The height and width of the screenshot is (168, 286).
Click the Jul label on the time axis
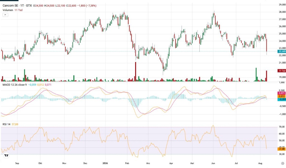point(236,163)
